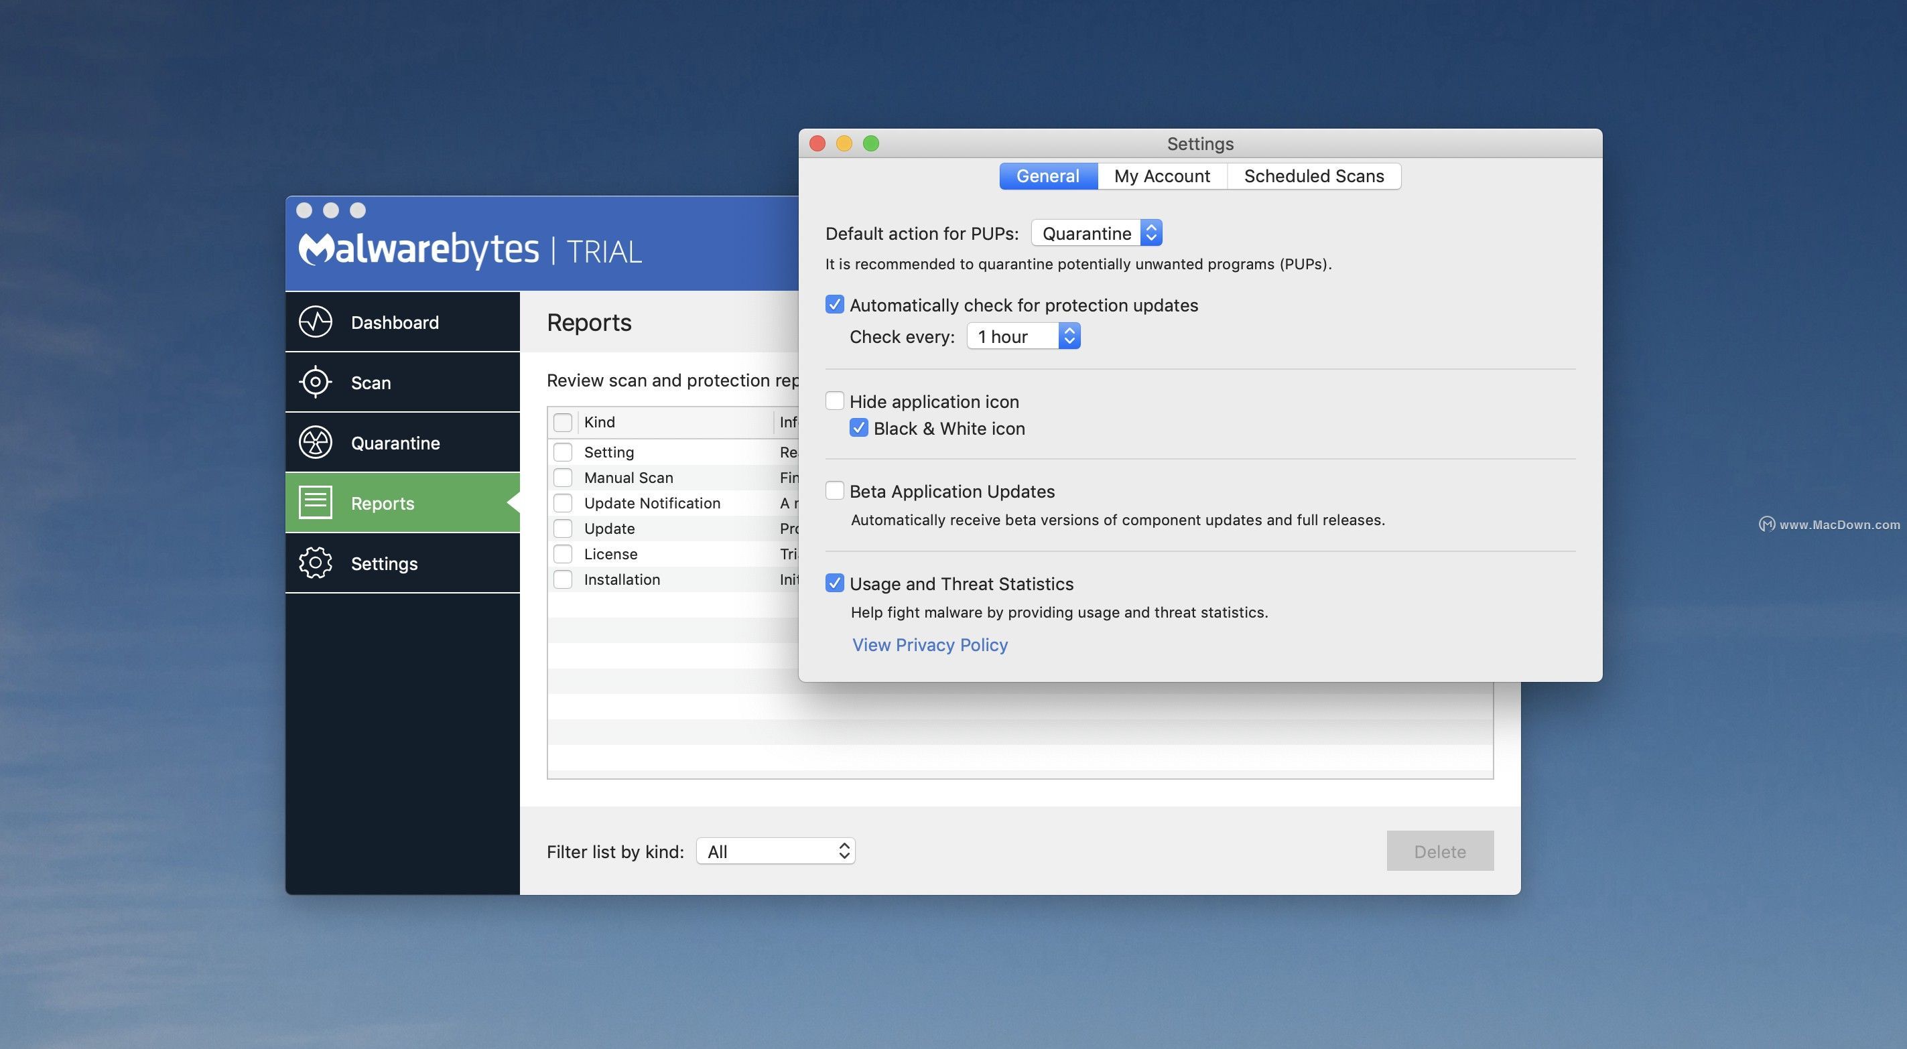This screenshot has height=1049, width=1907.
Task: Switch to the My Account tab
Action: [x=1163, y=176]
